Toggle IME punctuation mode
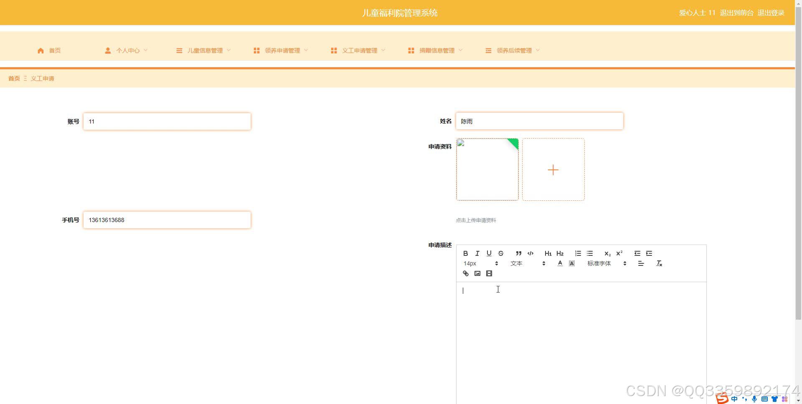 coord(744,399)
